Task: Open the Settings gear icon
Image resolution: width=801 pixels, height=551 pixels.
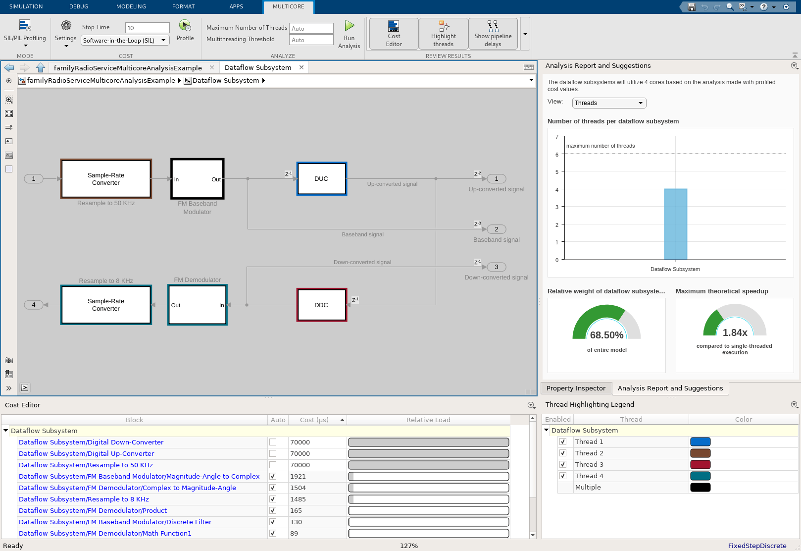Action: click(x=66, y=25)
